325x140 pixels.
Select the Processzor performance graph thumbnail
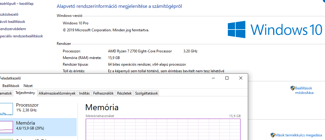click(x=6, y=109)
